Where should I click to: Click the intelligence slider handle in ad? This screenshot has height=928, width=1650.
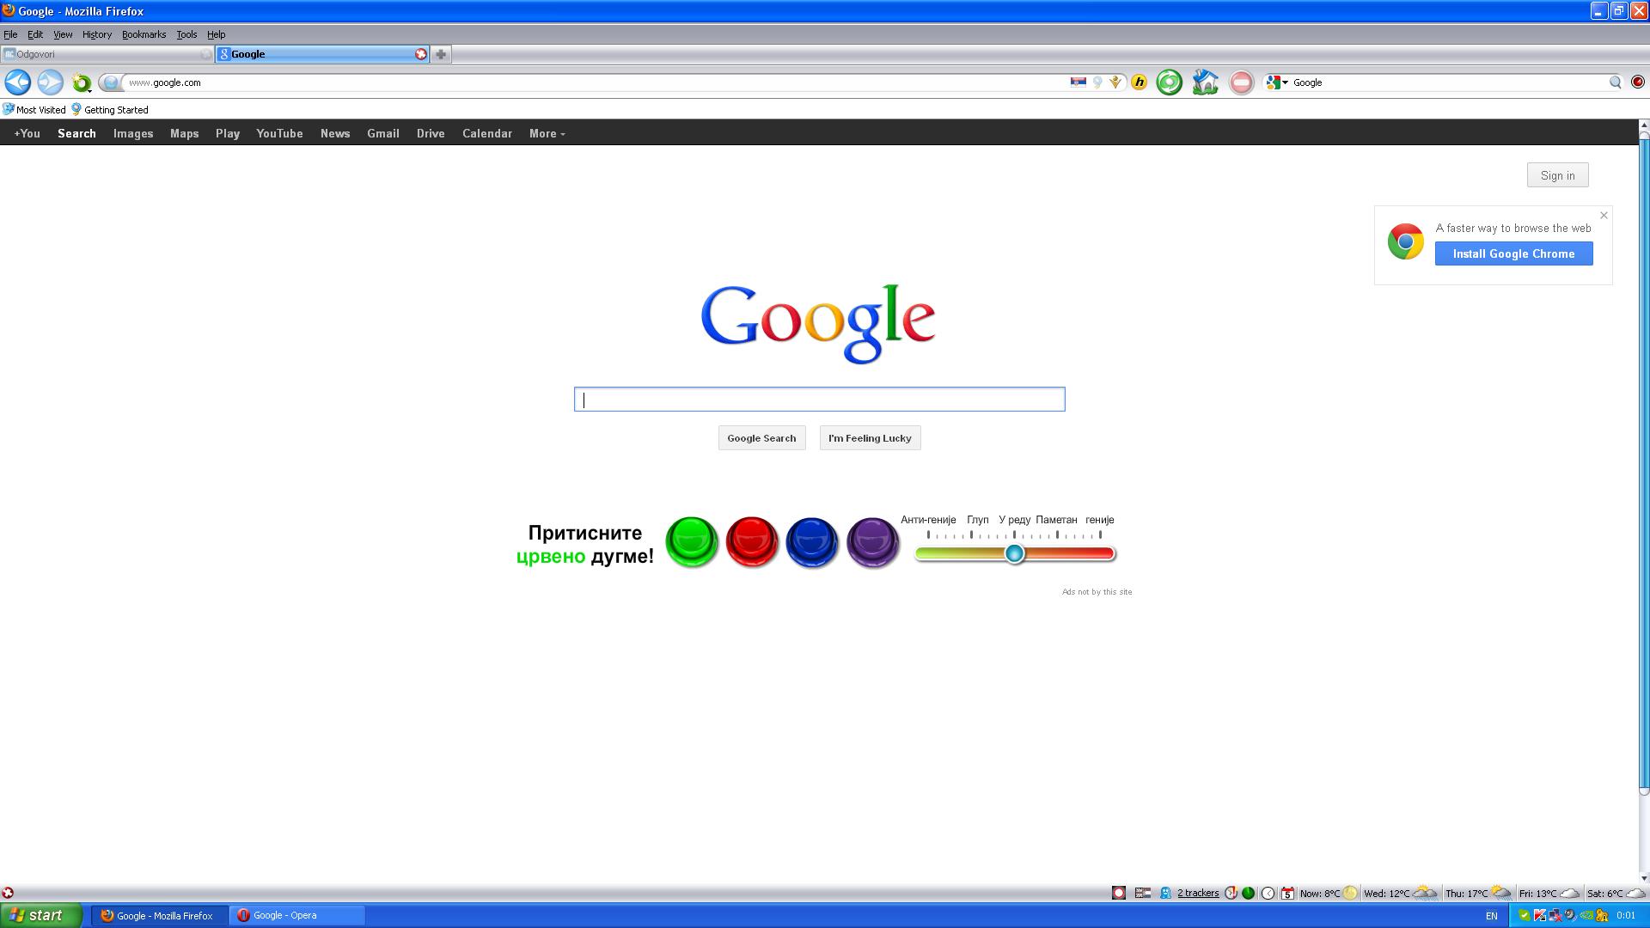(1014, 553)
